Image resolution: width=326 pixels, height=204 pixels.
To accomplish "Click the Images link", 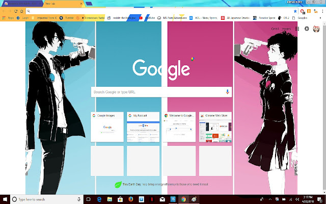I will [x=286, y=29].
